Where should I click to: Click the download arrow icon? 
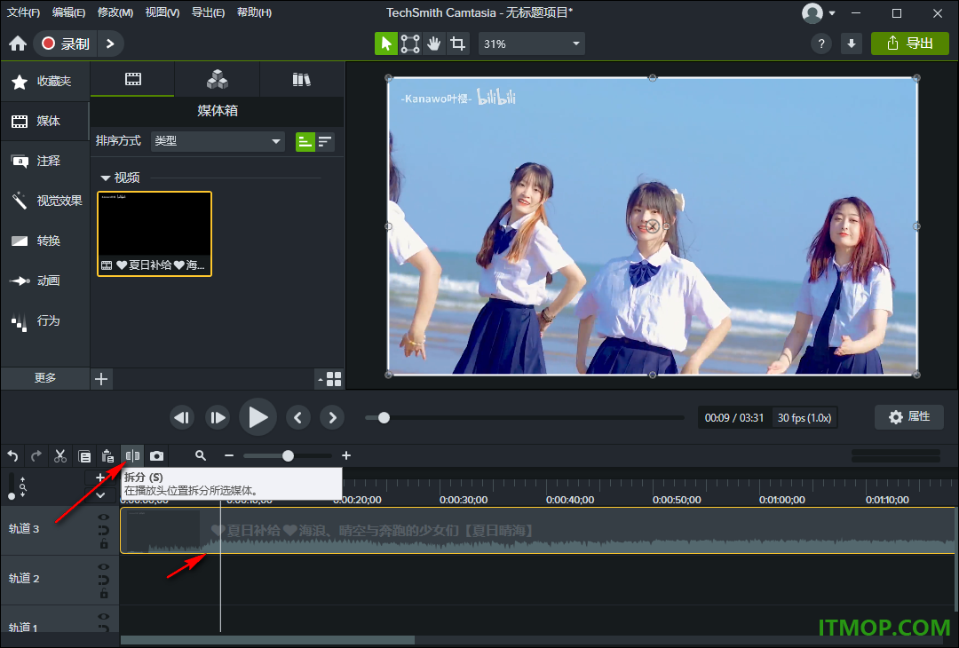[x=852, y=43]
